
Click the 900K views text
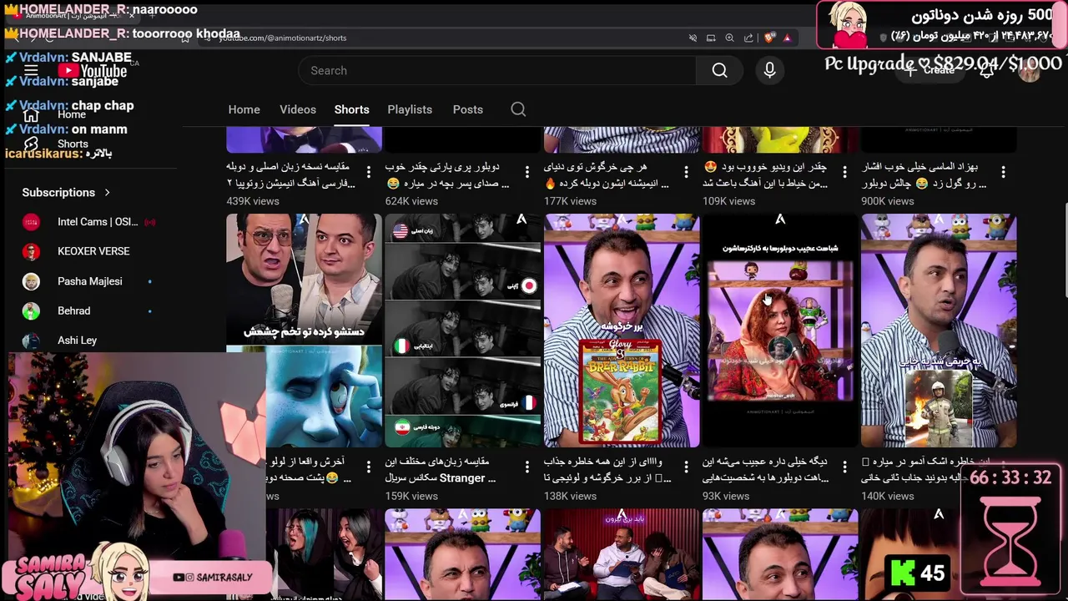click(x=887, y=201)
